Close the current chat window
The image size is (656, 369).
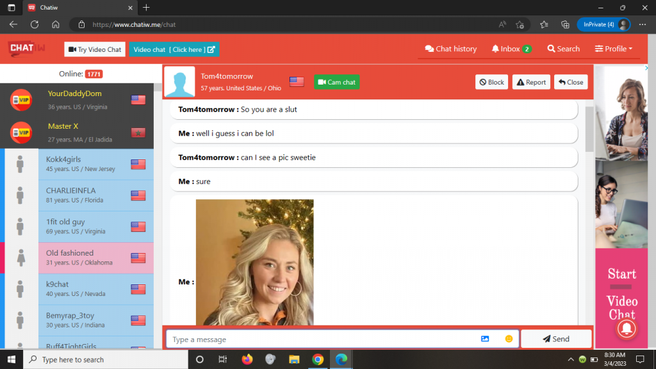(x=570, y=82)
